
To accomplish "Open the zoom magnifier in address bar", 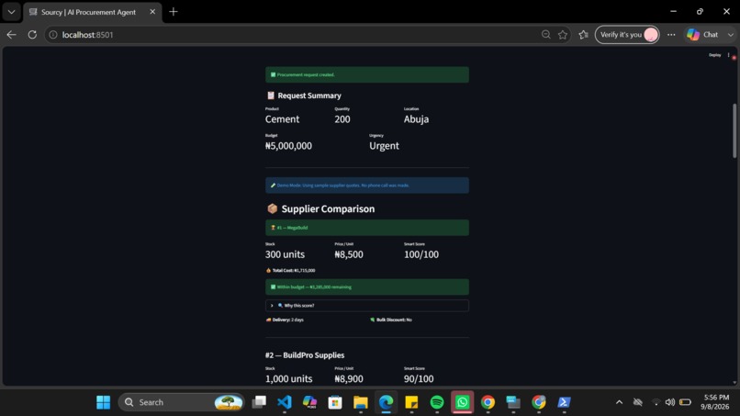I will 546,35.
